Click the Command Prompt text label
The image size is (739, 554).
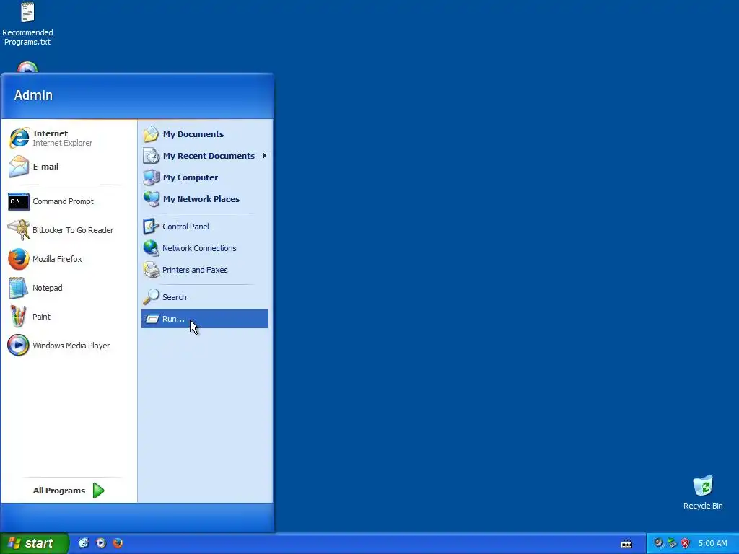(x=64, y=202)
